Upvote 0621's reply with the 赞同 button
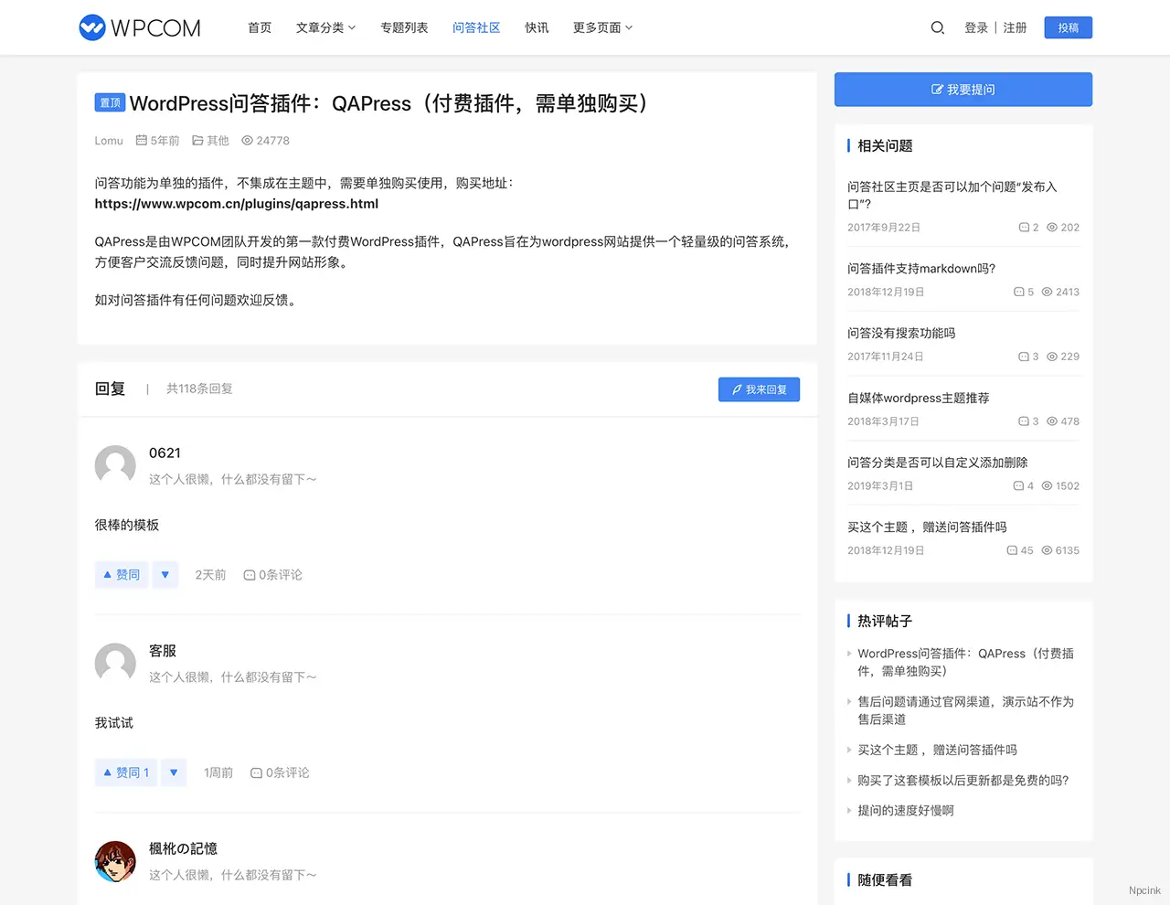Screen dimensions: 1170x905 click(x=121, y=575)
